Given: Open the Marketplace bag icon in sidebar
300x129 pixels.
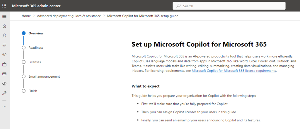Looking at the screenshot, I should click(4, 64).
